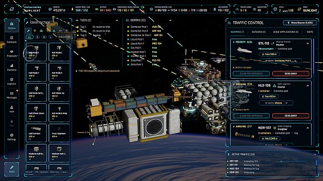This screenshot has height=181, width=323.
Task: Open berth choose dropdown for HLX-106
Action: (276, 103)
